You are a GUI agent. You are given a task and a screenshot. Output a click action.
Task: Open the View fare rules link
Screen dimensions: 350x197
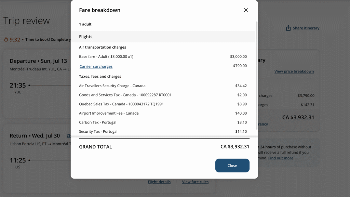[x=195, y=182]
